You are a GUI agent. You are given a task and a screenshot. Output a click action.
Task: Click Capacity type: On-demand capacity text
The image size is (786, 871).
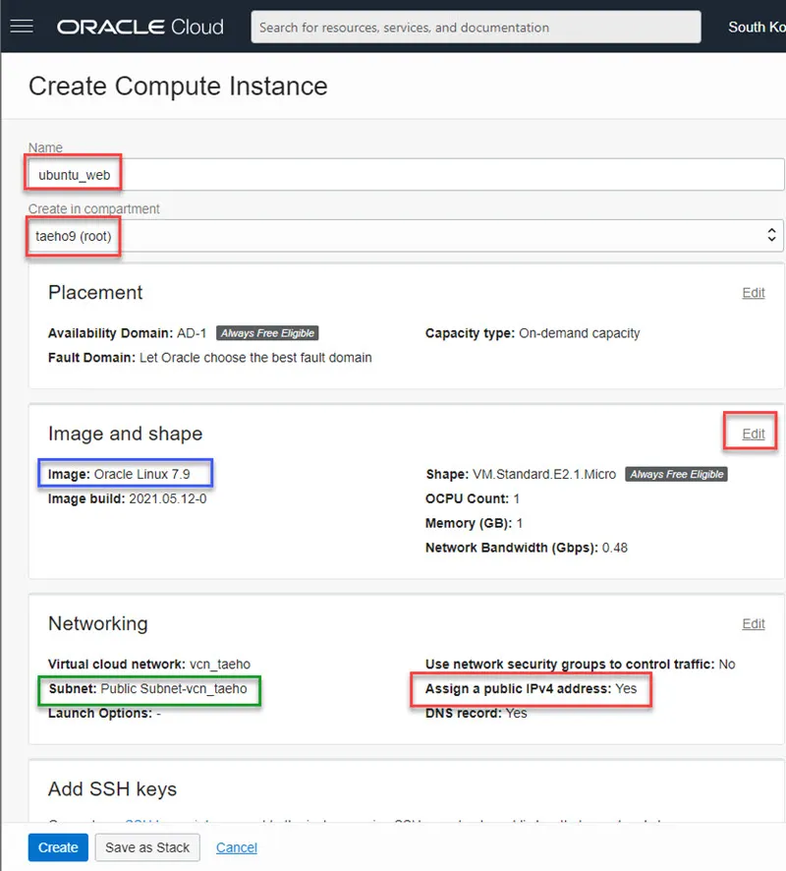click(x=533, y=333)
